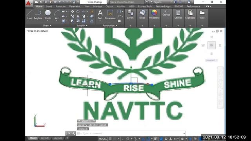
Task: Open the annotation scale 1:1 dropdown
Action: tap(176, 139)
